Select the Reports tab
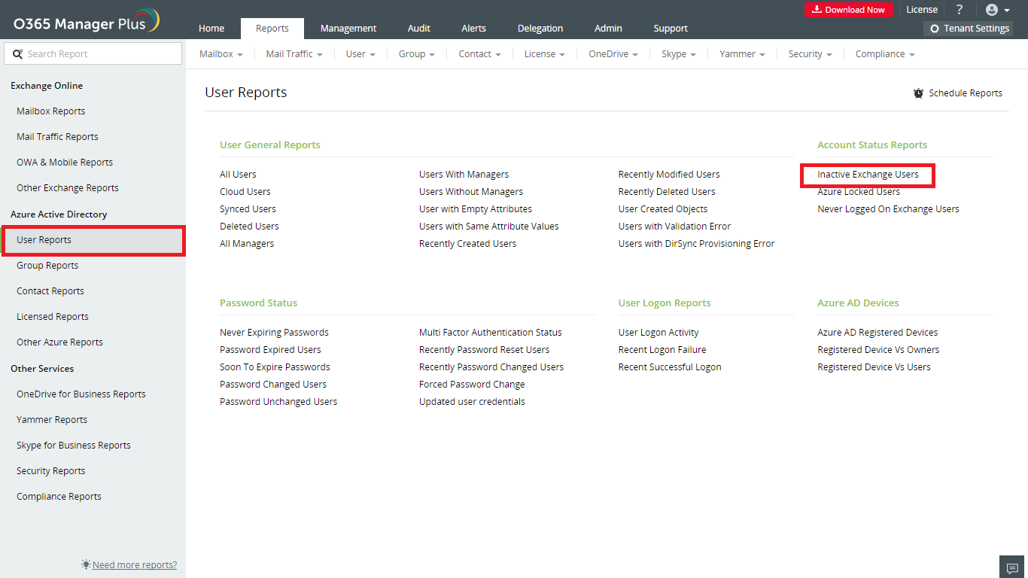Image resolution: width=1028 pixels, height=578 pixels. [272, 29]
